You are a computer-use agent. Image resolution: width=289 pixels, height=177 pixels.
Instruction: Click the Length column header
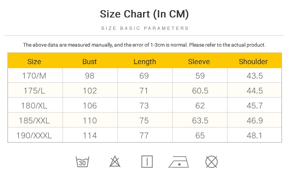click(145, 62)
